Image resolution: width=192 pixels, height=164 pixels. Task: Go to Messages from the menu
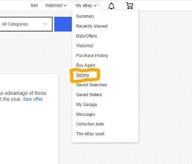(85, 114)
